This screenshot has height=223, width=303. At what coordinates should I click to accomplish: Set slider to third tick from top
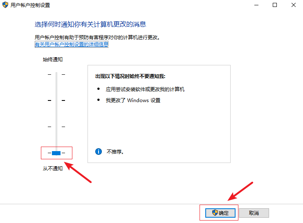click(56, 127)
